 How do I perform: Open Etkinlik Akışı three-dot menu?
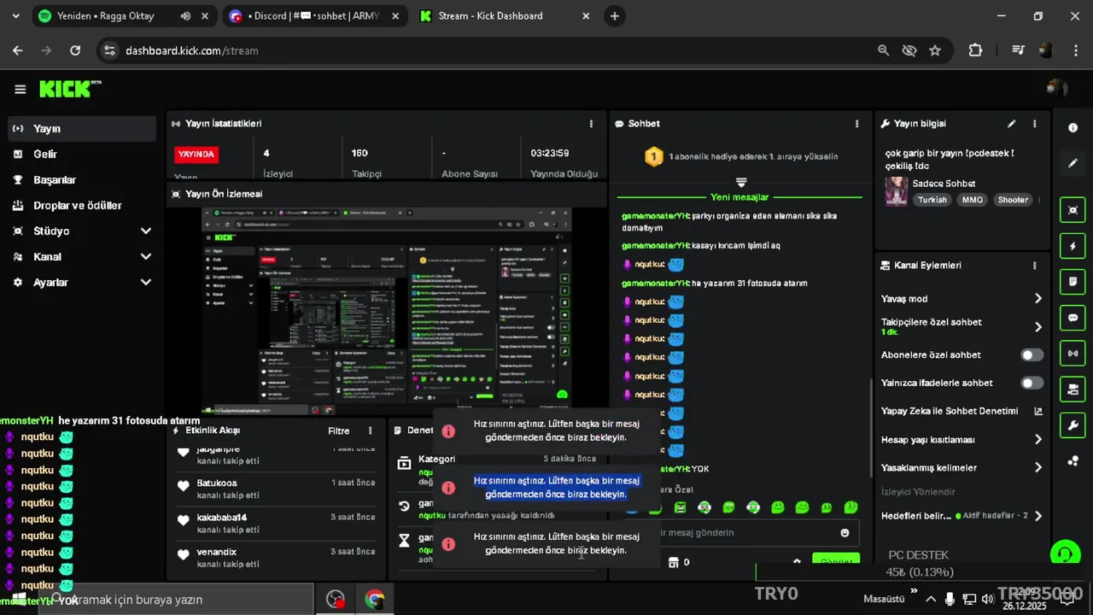coord(370,430)
